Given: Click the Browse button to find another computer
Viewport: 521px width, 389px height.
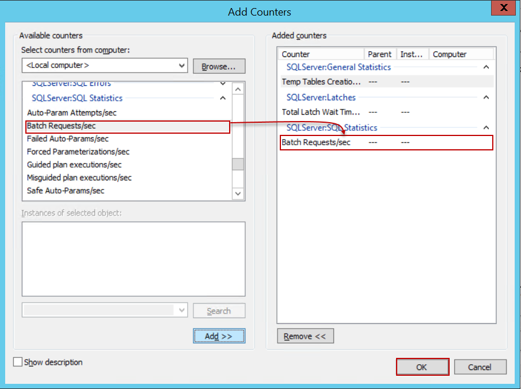Looking at the screenshot, I should click(x=219, y=65).
